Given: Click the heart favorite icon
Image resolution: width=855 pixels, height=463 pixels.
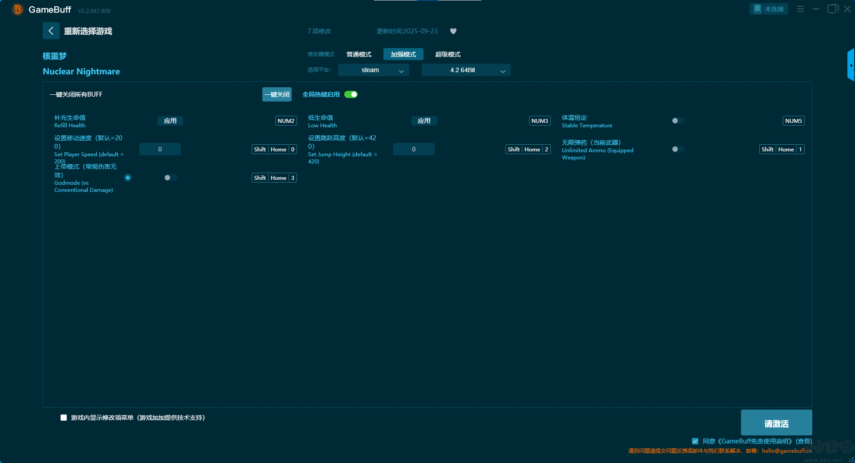Looking at the screenshot, I should (x=453, y=31).
